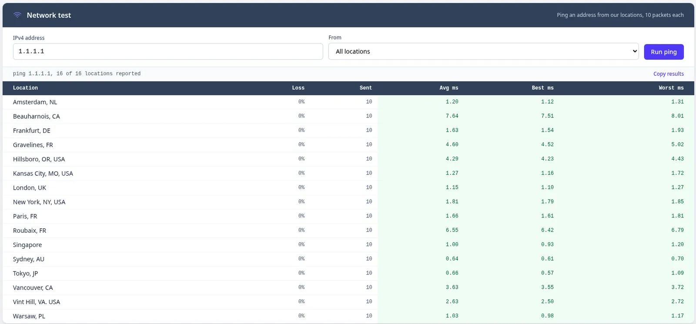Viewport: 696px width, 324px height.
Task: Click the Paris, FR location
Action: (25, 217)
